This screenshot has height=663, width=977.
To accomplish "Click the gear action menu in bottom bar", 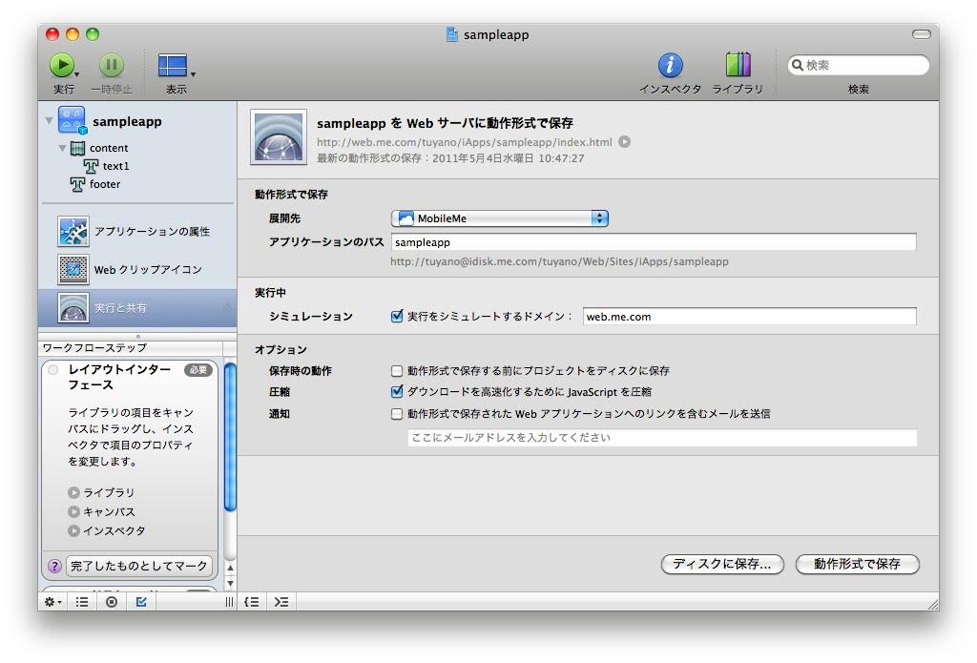I will tap(52, 602).
